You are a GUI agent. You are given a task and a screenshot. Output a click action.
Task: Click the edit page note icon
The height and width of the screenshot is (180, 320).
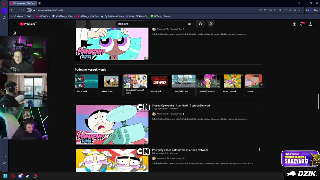[265, 10]
